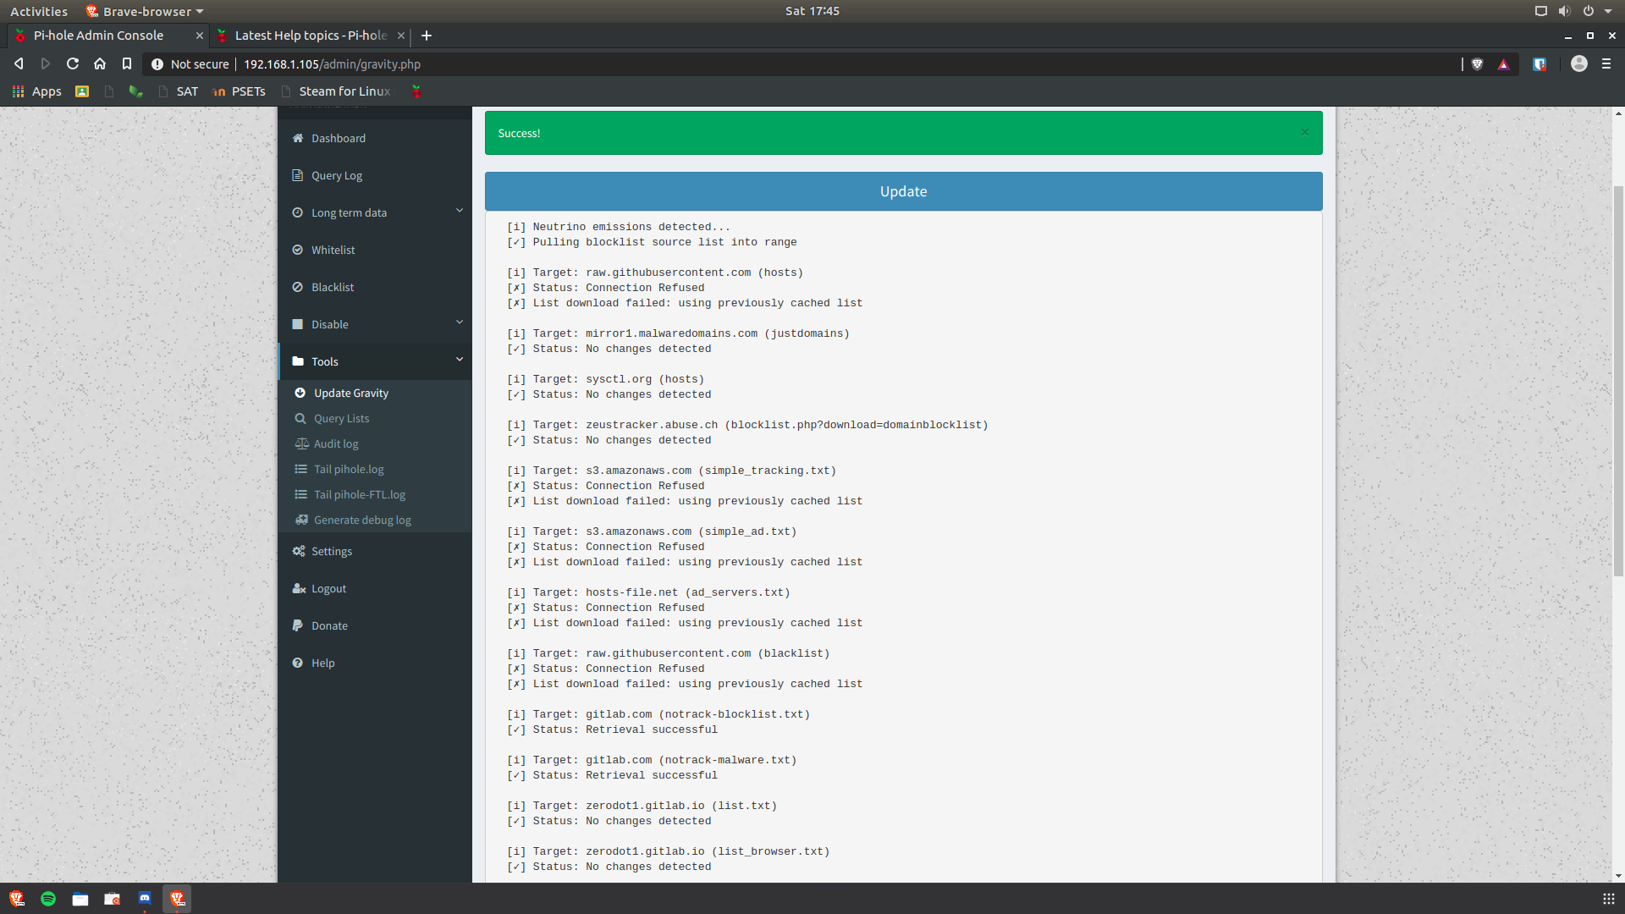Click the Blacklist ban icon
The image size is (1625, 914).
pyautogui.click(x=297, y=287)
